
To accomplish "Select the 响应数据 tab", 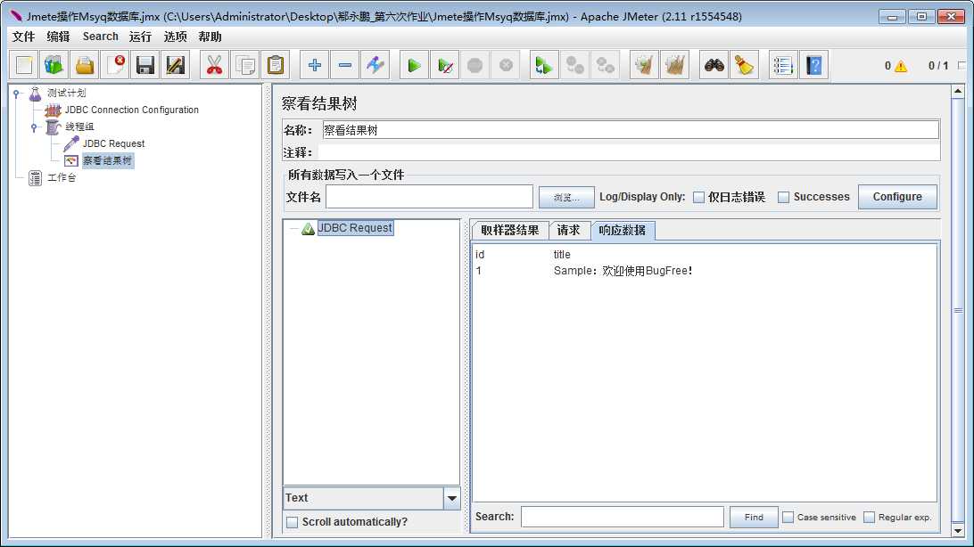I will tap(623, 230).
